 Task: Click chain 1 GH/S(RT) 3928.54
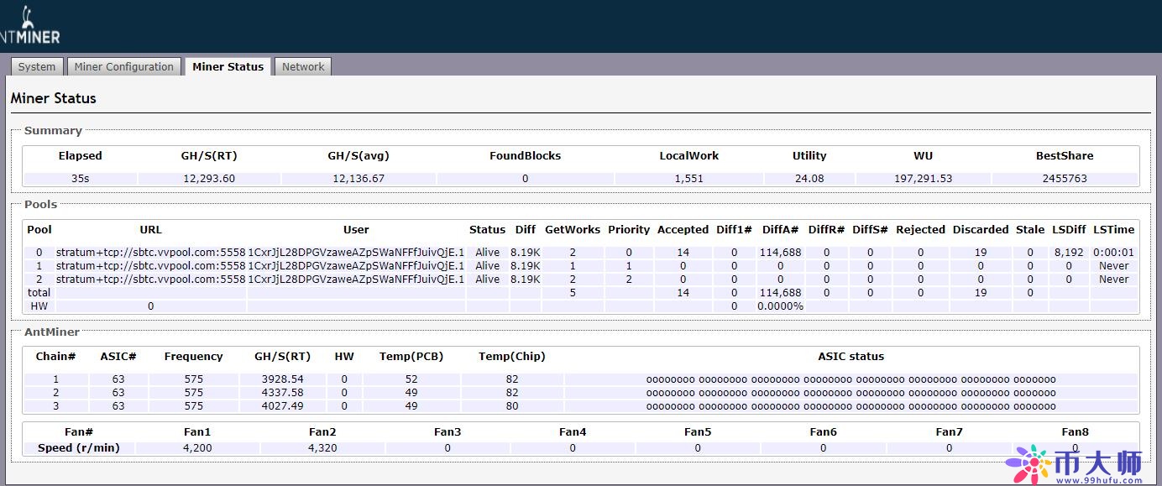(282, 379)
